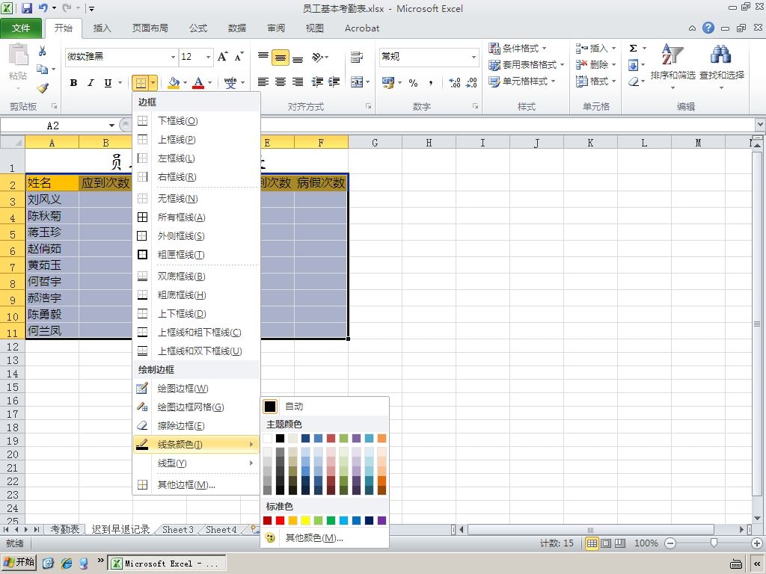Screen dimensions: 766x574
Task: Click the Increase Decimal icon
Action: [454, 82]
